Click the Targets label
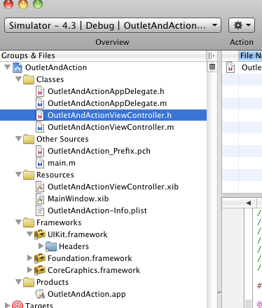The width and height of the screenshot is (262, 308). click(x=39, y=305)
